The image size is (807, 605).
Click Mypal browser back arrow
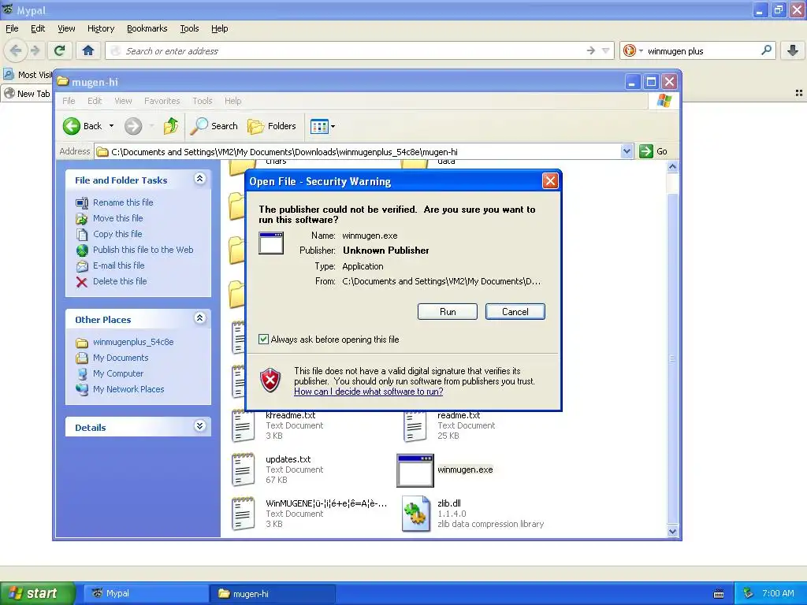pos(16,50)
